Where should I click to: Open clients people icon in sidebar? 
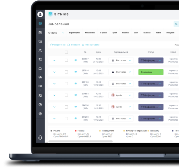(40, 50)
